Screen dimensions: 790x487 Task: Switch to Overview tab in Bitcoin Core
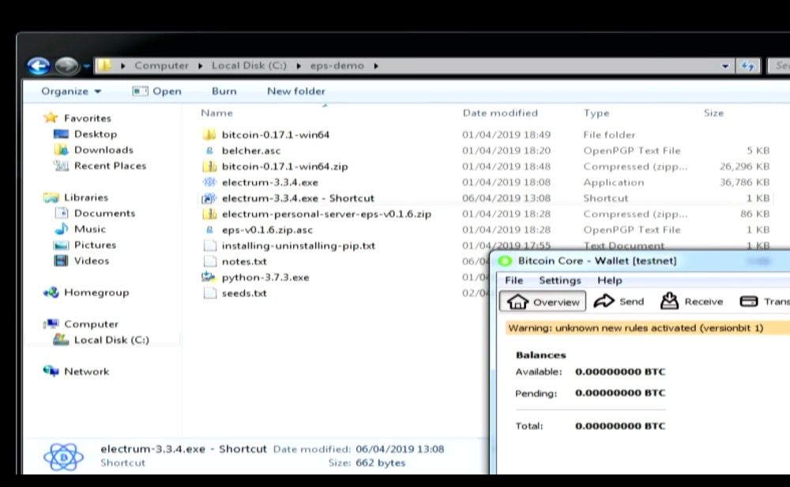coord(543,301)
